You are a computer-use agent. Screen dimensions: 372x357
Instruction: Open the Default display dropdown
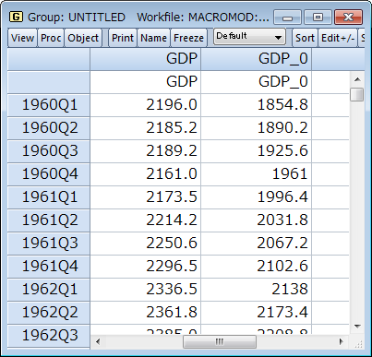(x=249, y=37)
